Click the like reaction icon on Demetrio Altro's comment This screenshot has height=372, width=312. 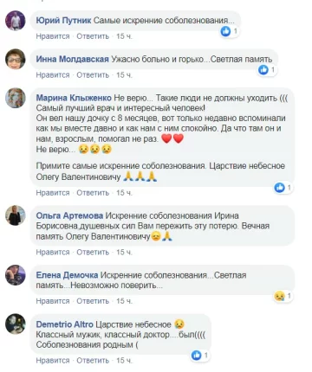196,356
